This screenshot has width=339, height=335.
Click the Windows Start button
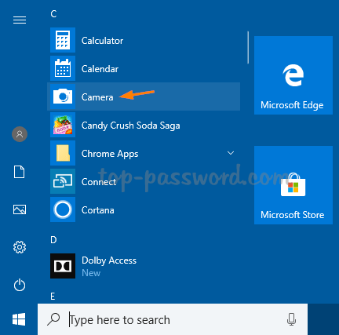(x=19, y=319)
